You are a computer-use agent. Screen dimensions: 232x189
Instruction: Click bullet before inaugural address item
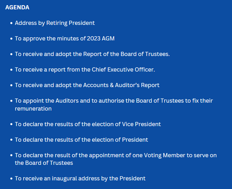[x=11, y=179]
